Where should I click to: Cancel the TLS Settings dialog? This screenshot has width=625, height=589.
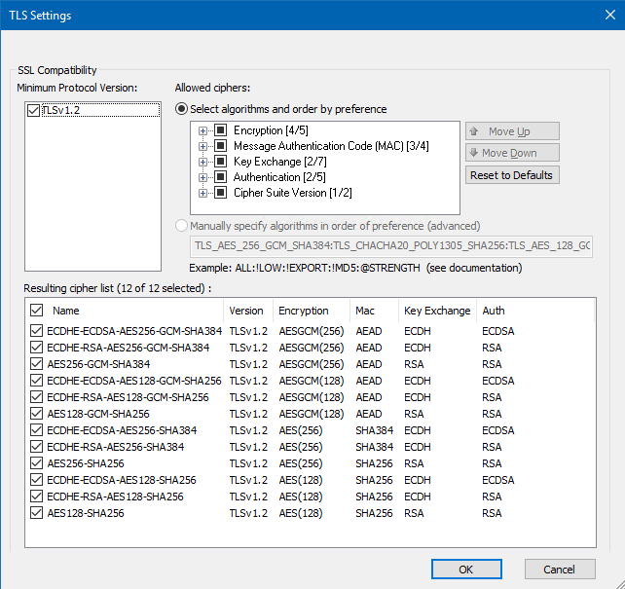point(559,570)
